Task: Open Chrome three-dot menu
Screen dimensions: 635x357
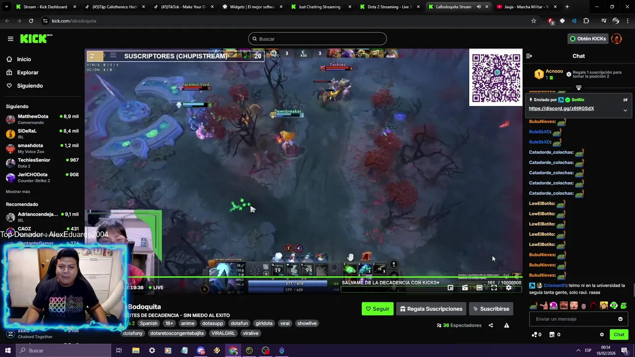Action: coord(628,21)
